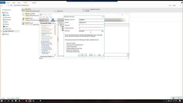183x103 pixels.
Task: Open the Manage tab in File Explorer
Action: (x=34, y=3)
